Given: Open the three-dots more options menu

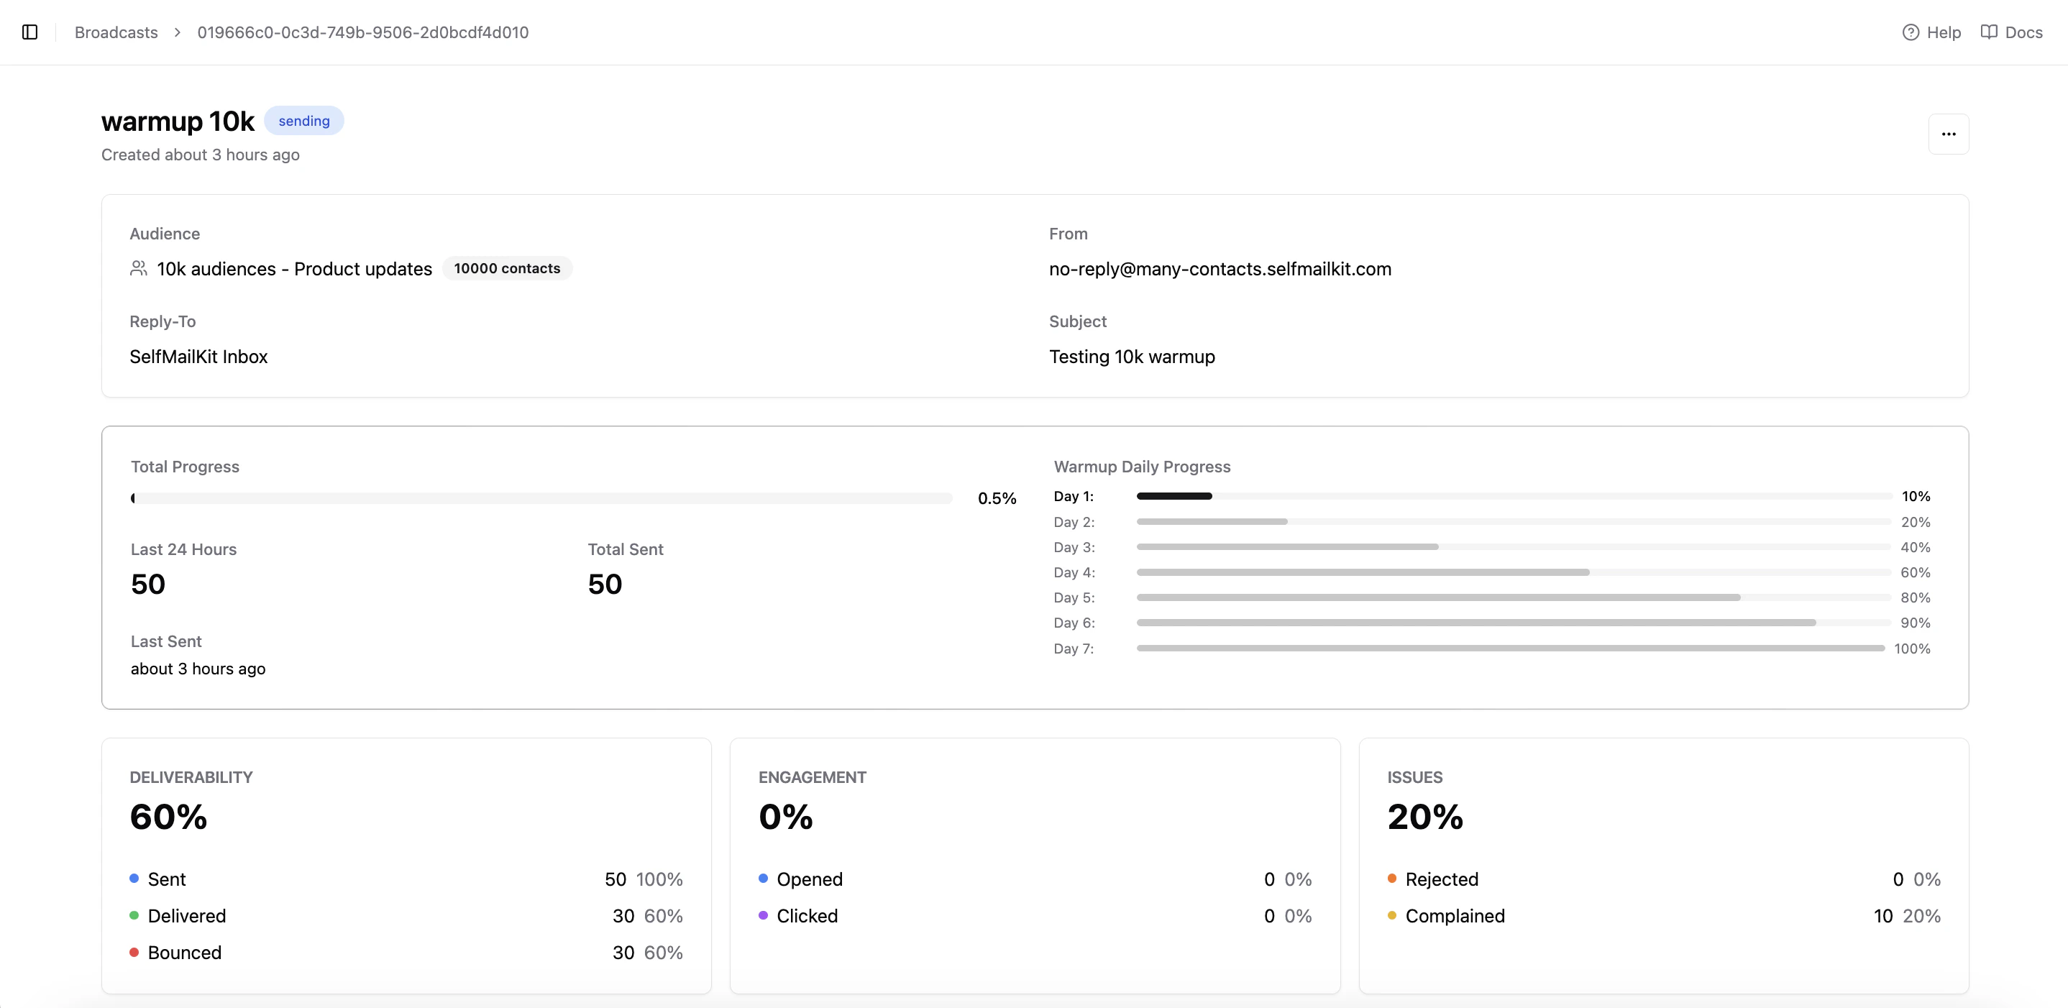Looking at the screenshot, I should [x=1949, y=134].
